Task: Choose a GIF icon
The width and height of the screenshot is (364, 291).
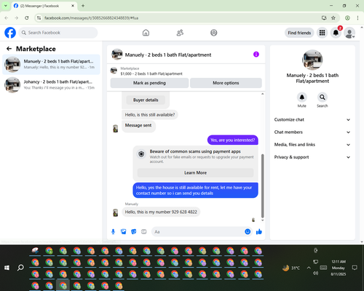Action: [144, 232]
